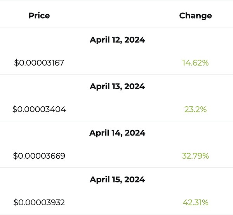Select the April 12, 2024 date heading

[x=117, y=40]
